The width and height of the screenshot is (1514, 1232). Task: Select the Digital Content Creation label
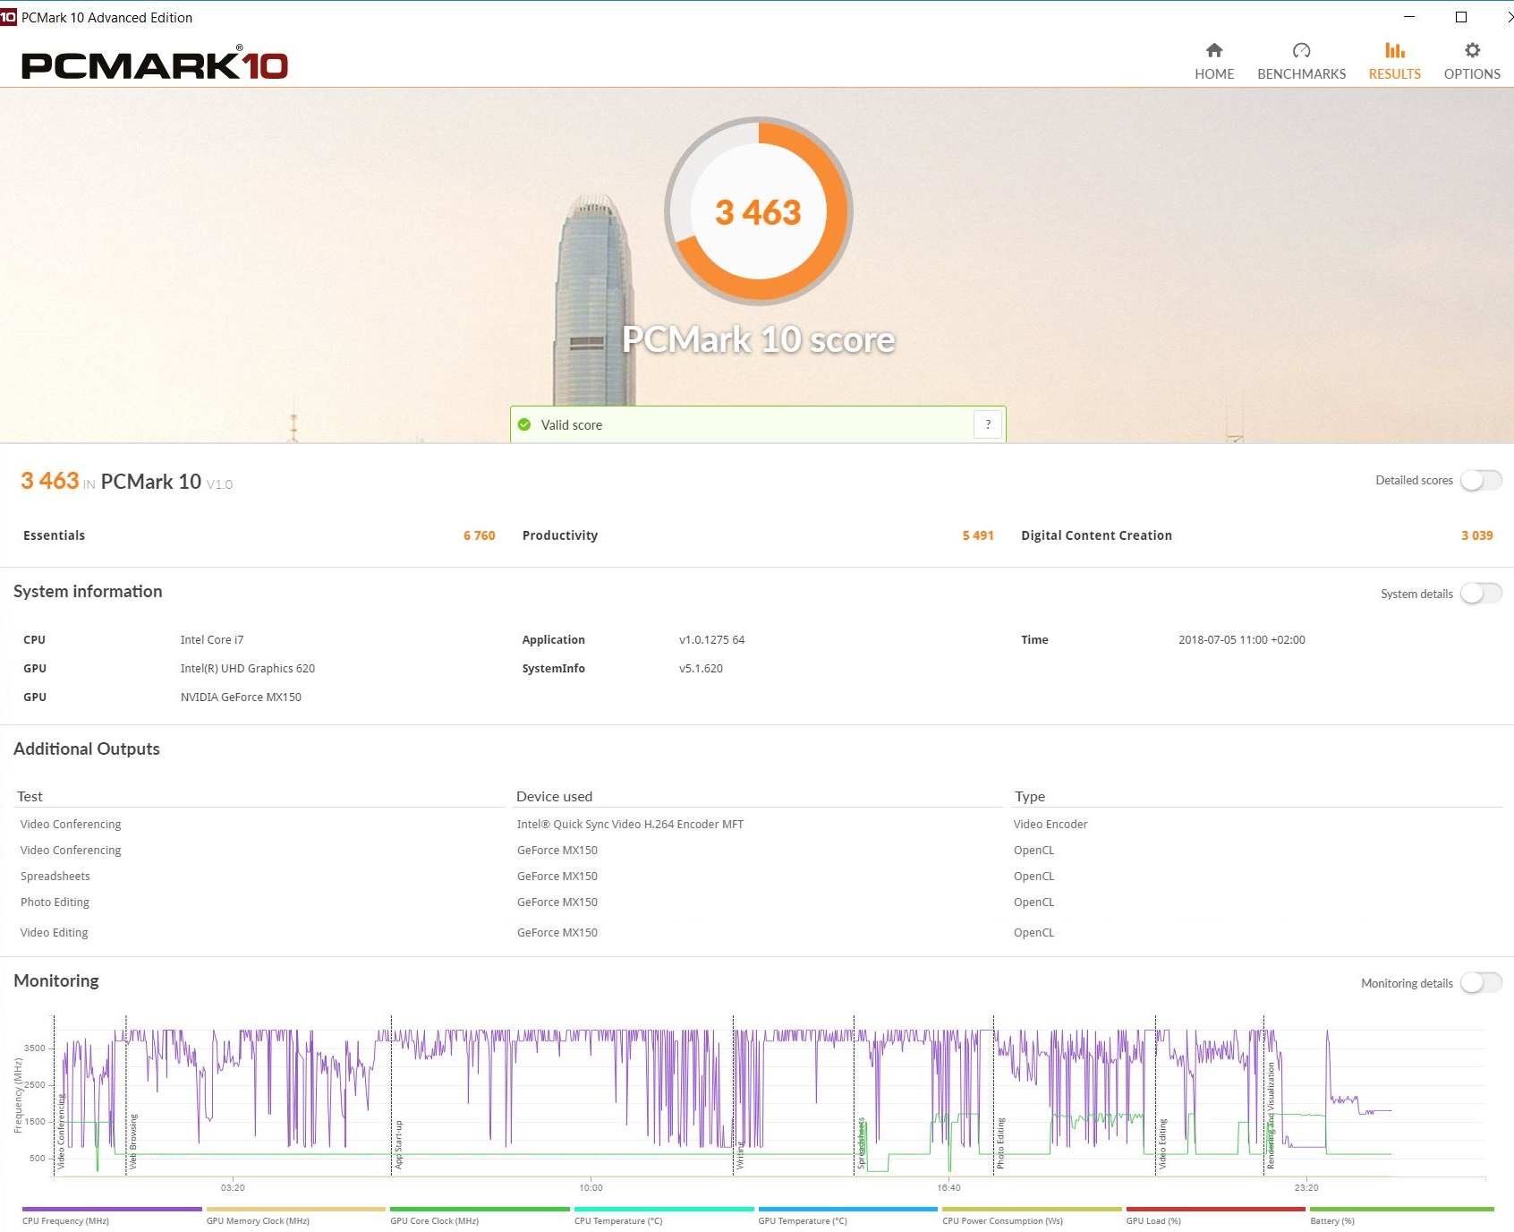(1096, 535)
